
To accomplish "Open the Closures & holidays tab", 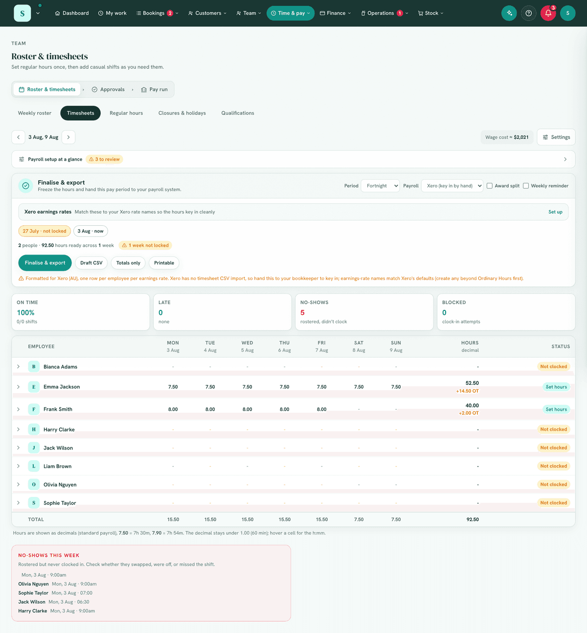I will tap(182, 113).
